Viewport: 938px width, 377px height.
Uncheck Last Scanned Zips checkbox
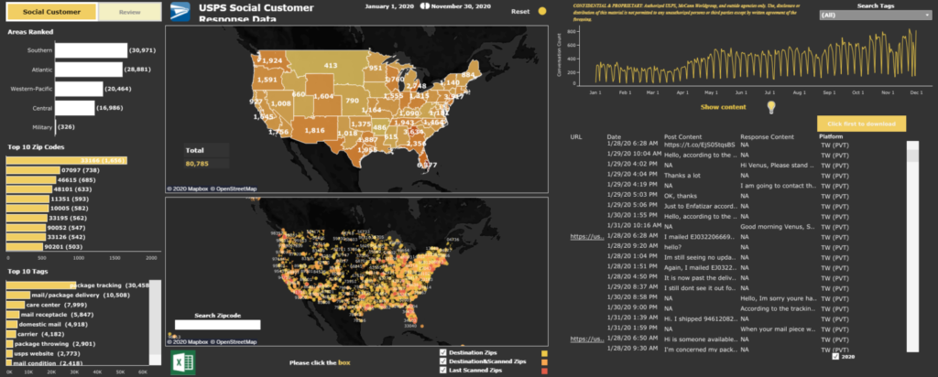point(442,371)
